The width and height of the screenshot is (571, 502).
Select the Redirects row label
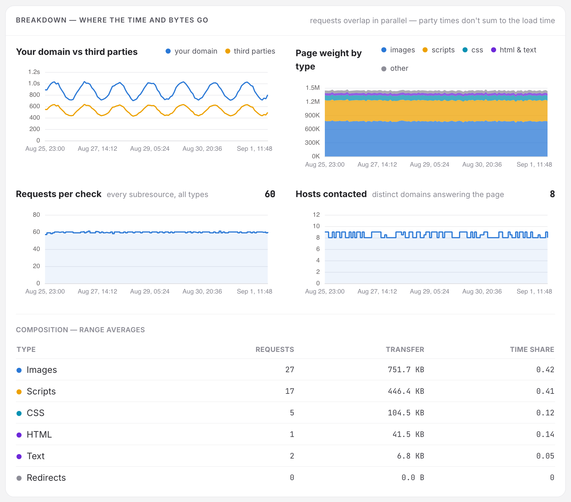[x=46, y=478]
